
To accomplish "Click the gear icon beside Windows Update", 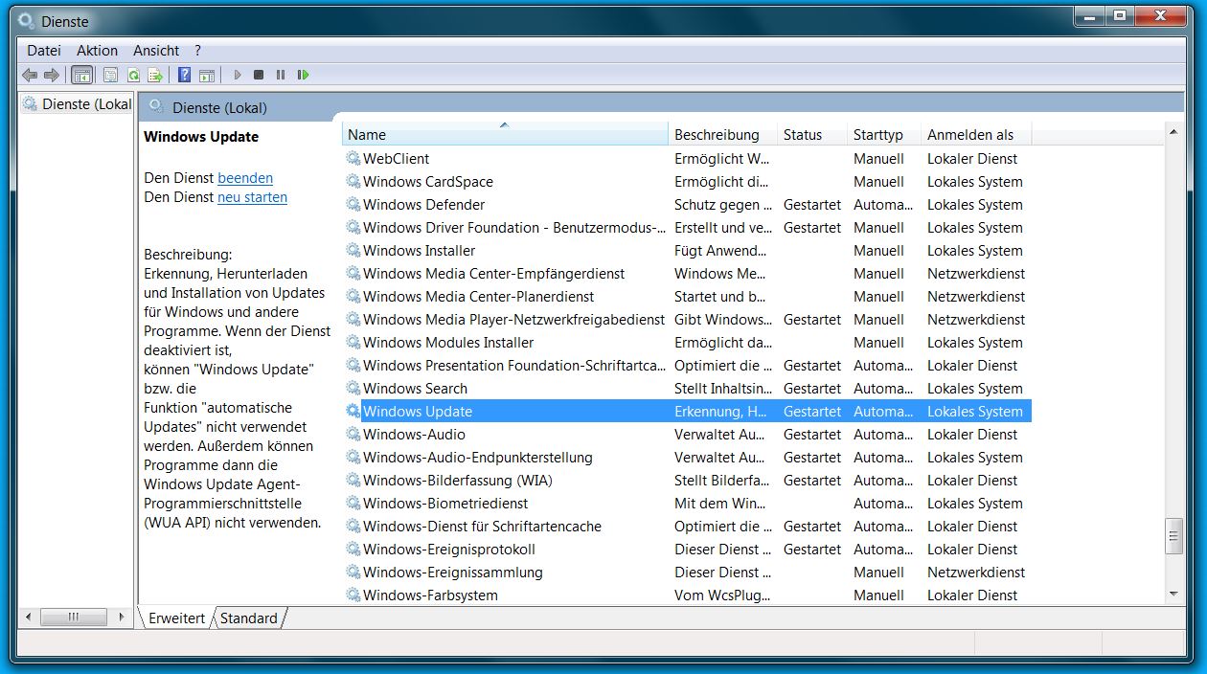I will (353, 412).
